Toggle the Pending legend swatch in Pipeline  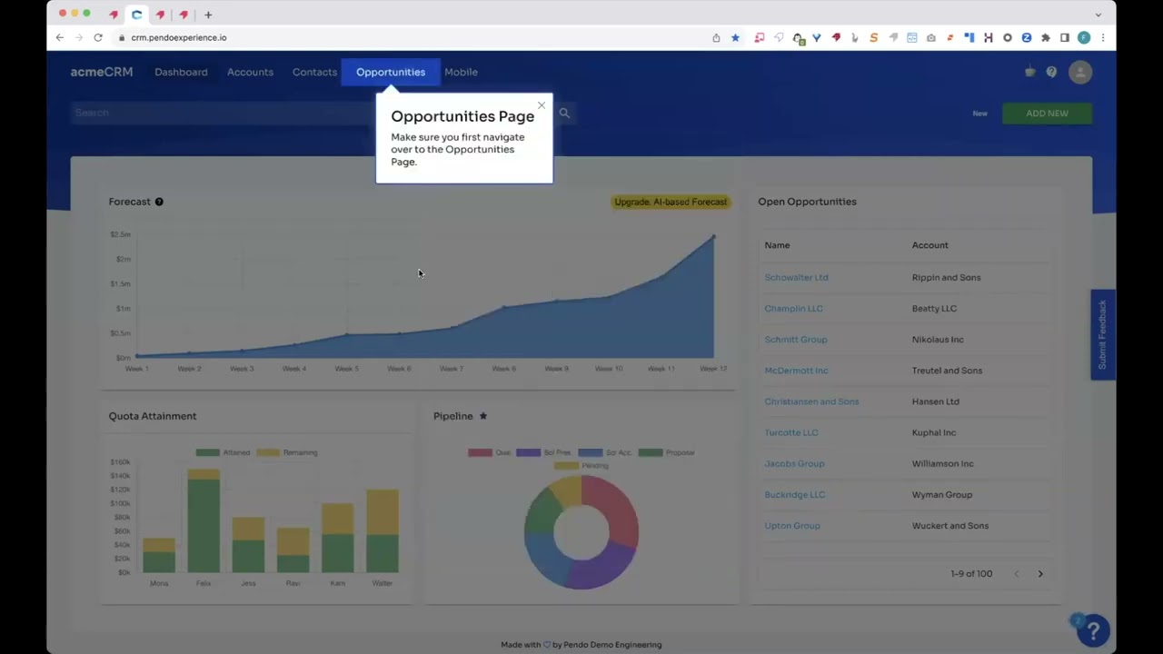tap(566, 466)
